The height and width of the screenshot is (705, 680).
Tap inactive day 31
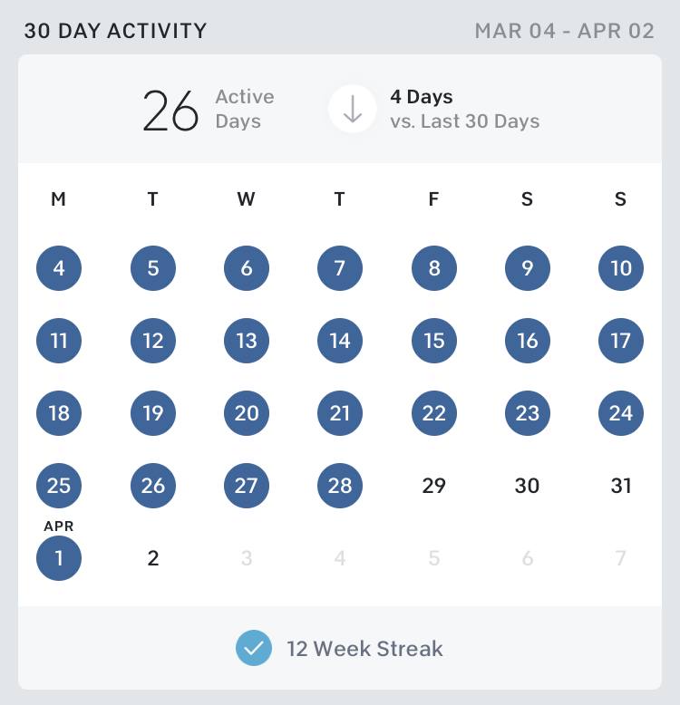tap(621, 486)
